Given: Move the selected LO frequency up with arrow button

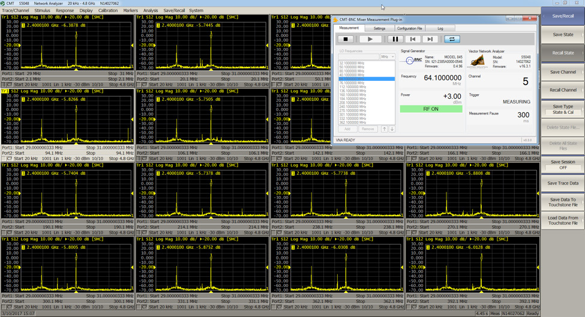Looking at the screenshot, I should pos(384,129).
